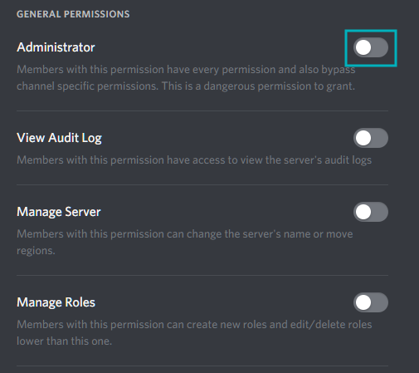Click the divider below Manage Roles description

point(202,366)
